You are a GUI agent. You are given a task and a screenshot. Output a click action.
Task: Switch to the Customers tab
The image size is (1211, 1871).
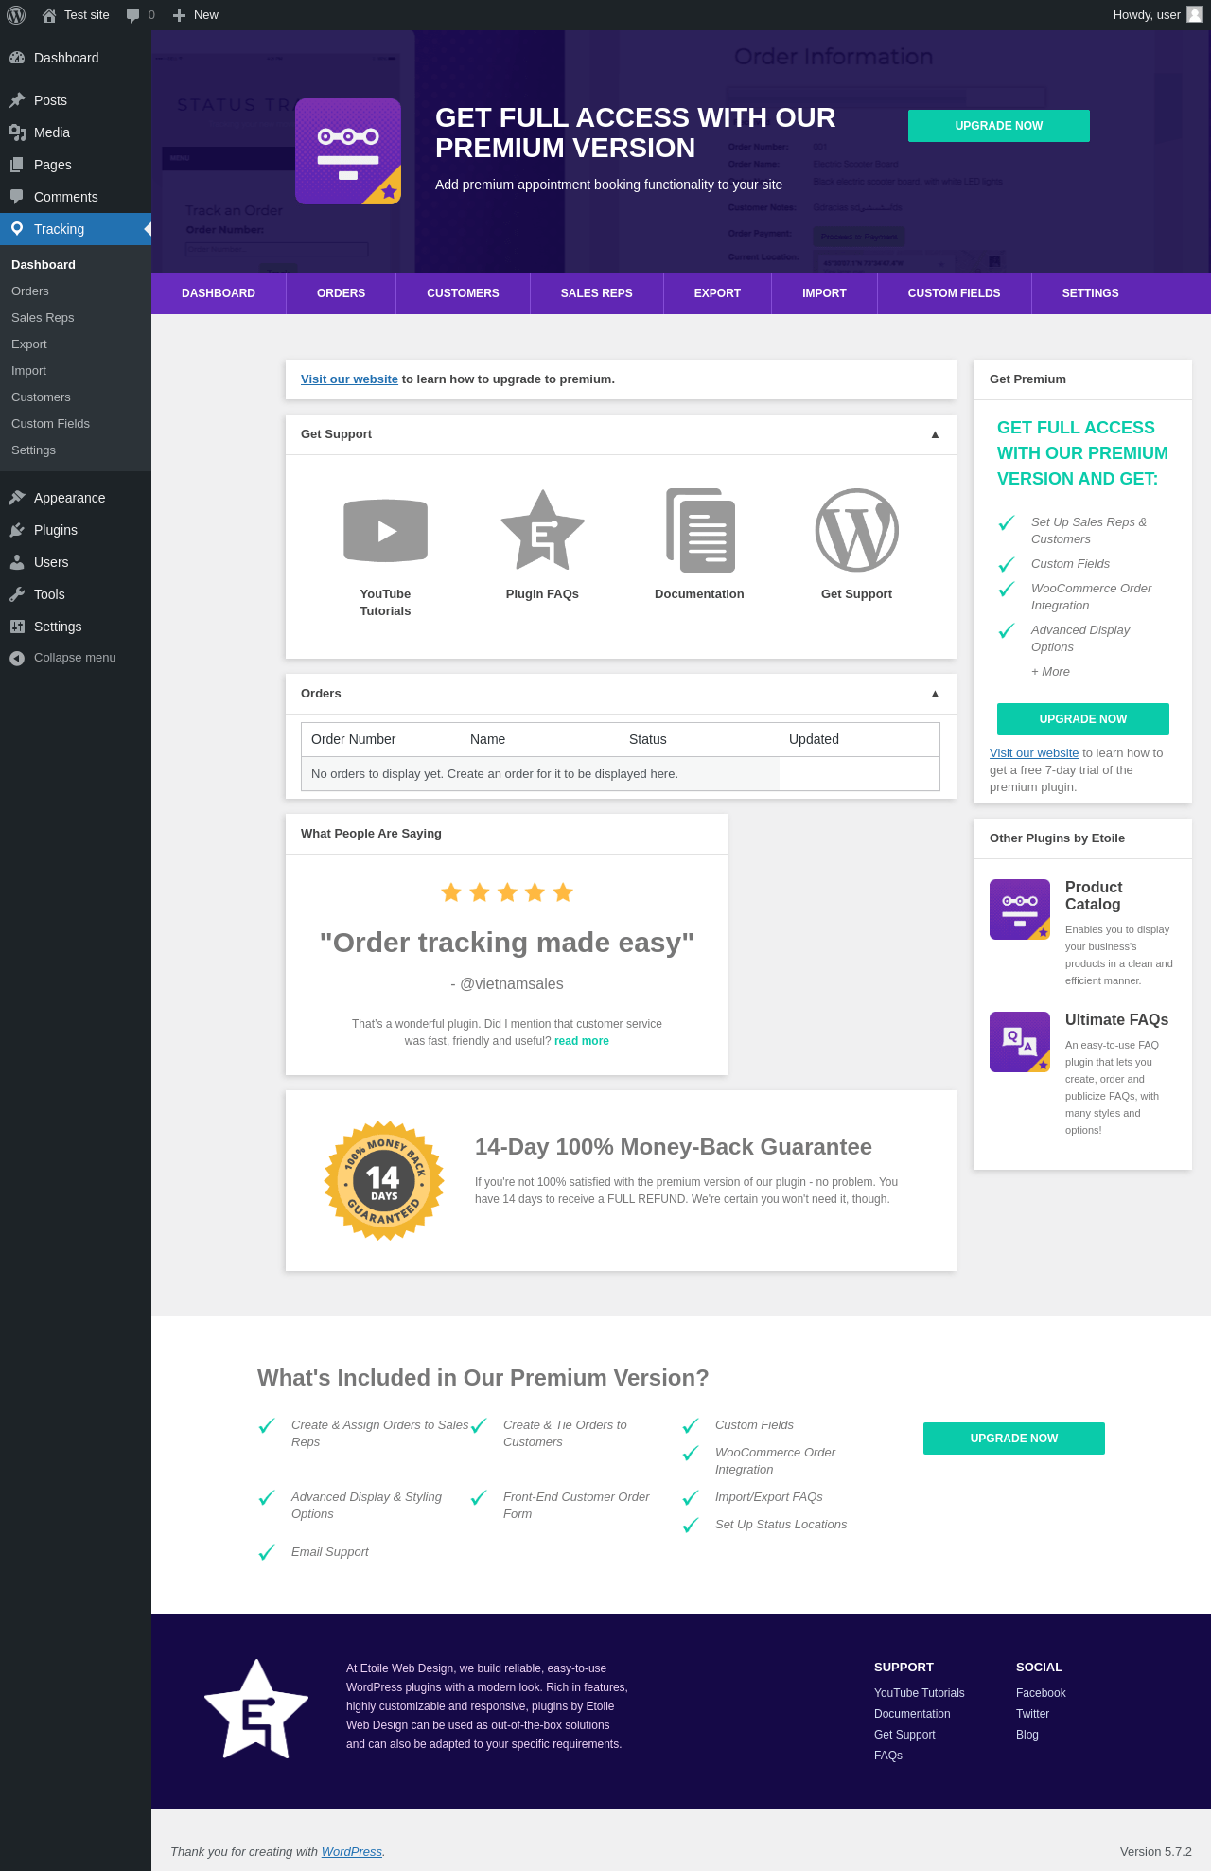[463, 293]
